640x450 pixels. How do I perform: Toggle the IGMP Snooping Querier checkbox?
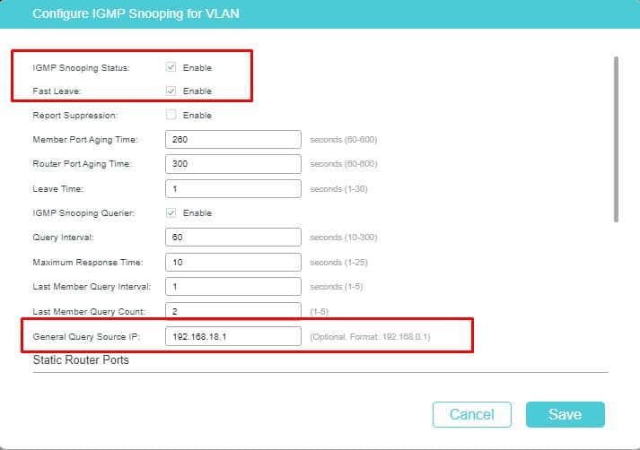[171, 212]
